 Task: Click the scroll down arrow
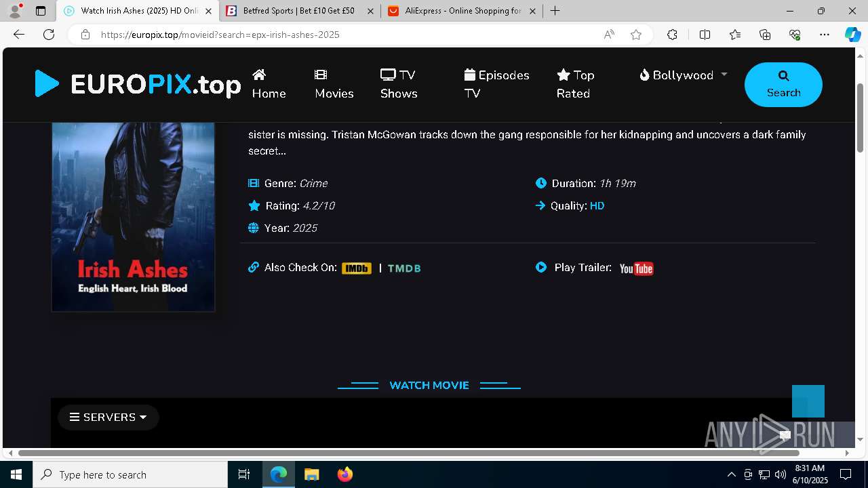pyautogui.click(x=860, y=440)
